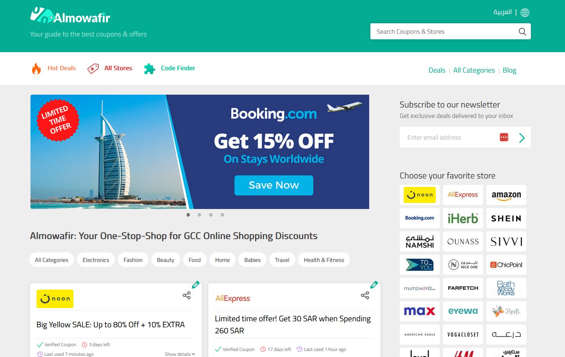Open the Blog link
This screenshot has height=357, width=565.
pyautogui.click(x=509, y=70)
